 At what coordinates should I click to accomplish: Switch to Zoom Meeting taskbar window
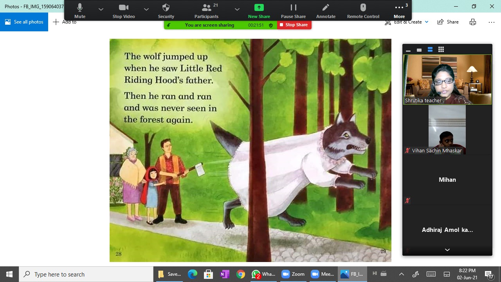(323, 274)
